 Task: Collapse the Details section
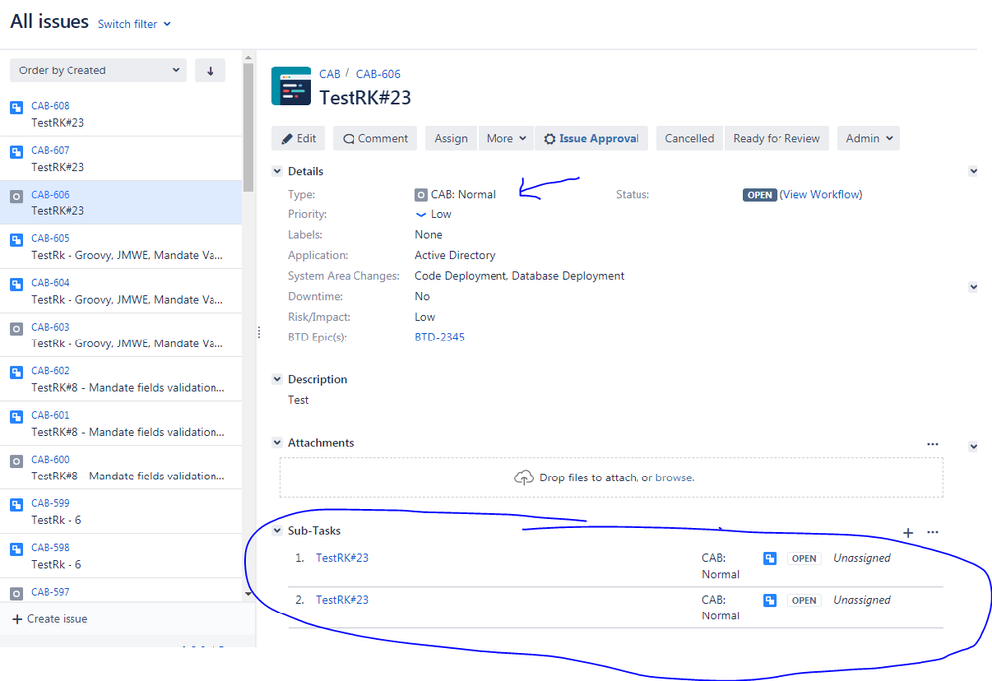[277, 171]
